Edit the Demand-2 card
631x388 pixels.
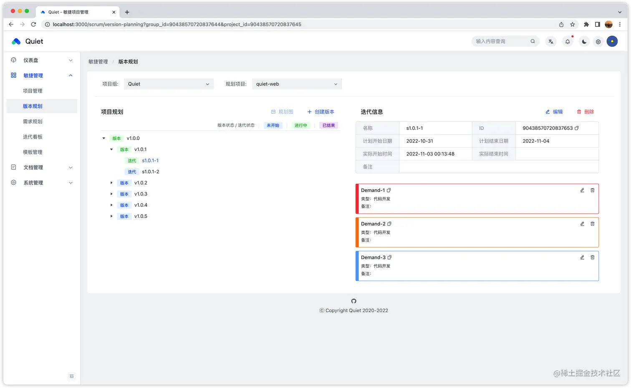click(x=582, y=224)
